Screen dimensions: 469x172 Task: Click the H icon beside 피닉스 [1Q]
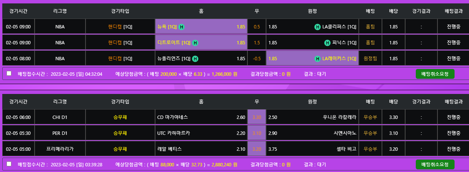click(327, 43)
